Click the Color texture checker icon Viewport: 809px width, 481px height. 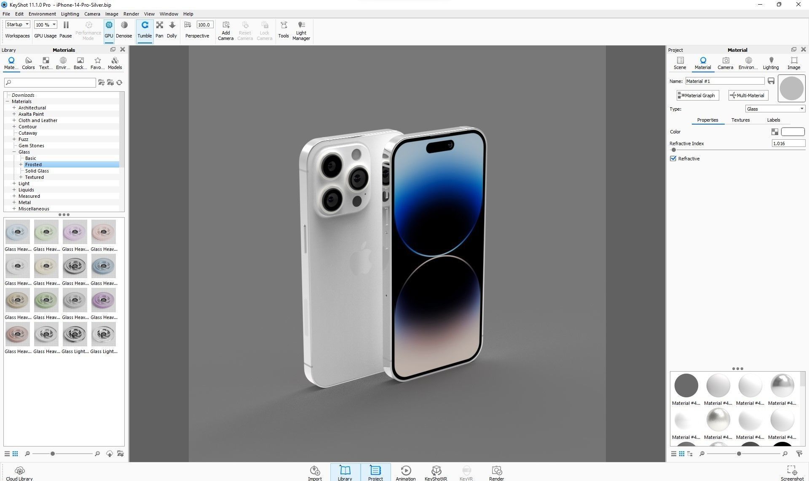pyautogui.click(x=774, y=132)
